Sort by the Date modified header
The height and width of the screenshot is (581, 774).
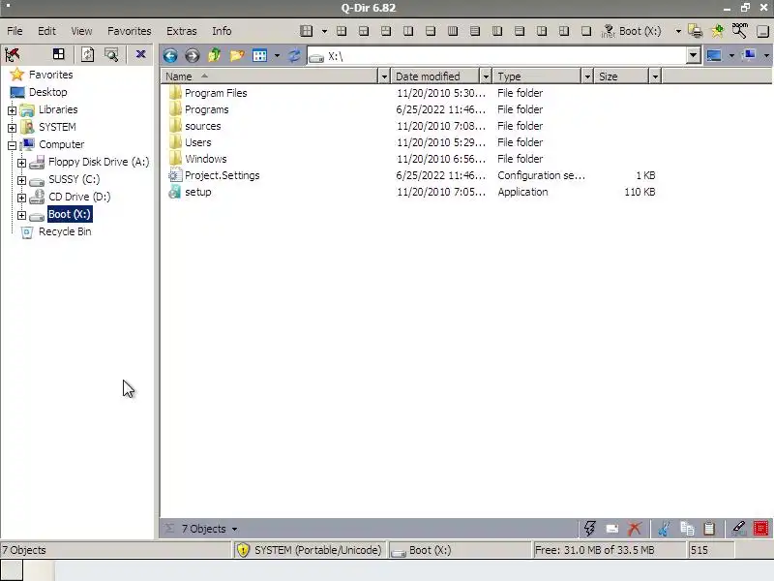click(x=434, y=76)
